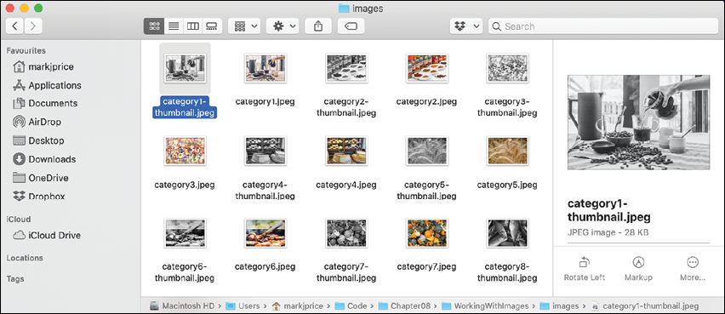Image resolution: width=725 pixels, height=314 pixels.
Task: Select the category6-thumbnail.jpeg file icon
Action: 185,233
